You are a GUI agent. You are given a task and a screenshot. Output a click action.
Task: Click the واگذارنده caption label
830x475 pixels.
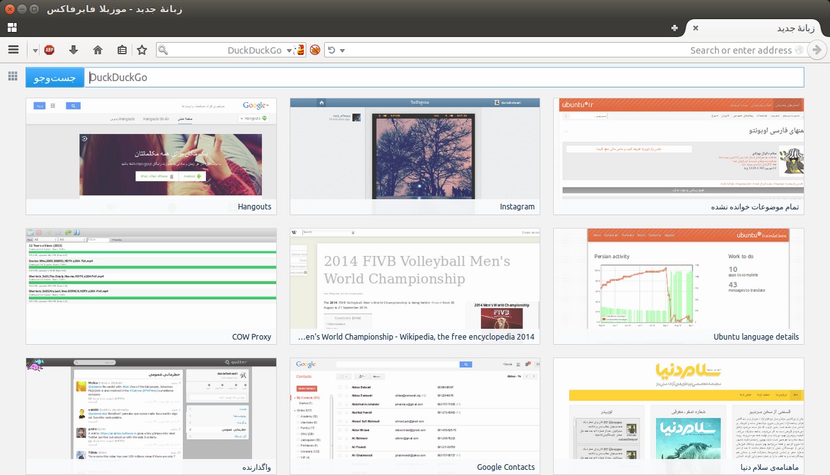[256, 467]
